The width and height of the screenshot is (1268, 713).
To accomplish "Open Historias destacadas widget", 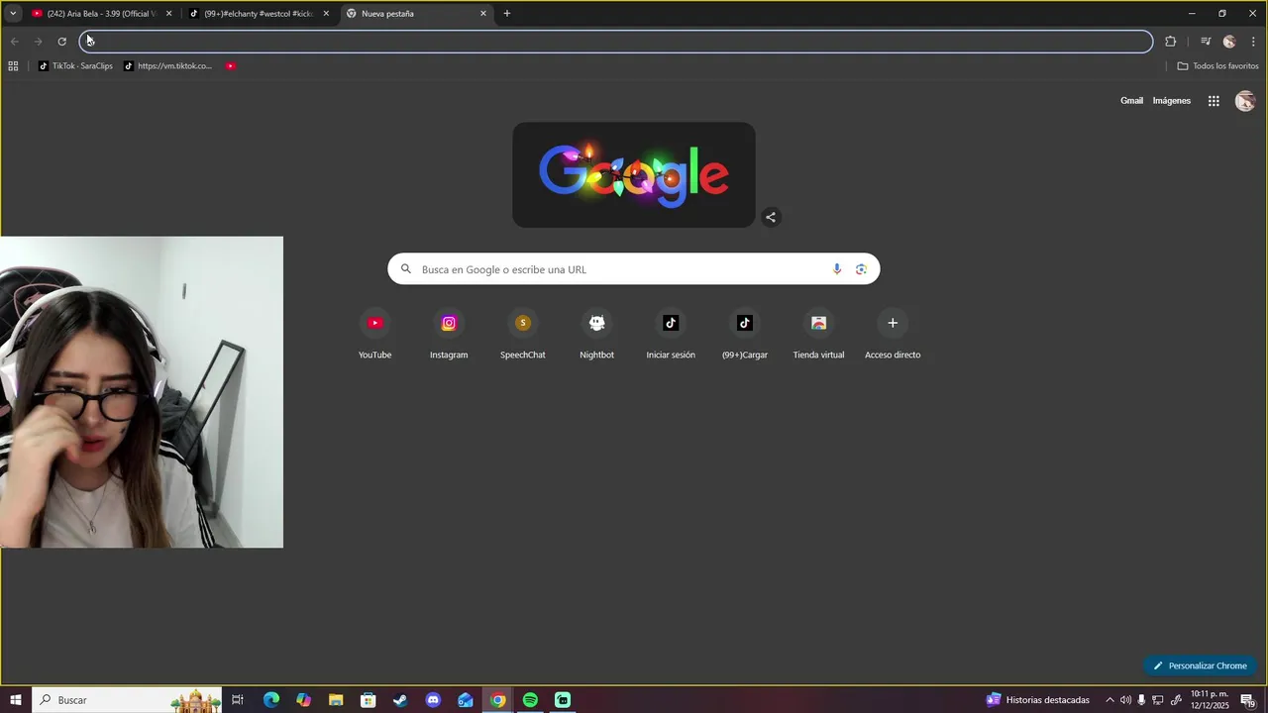I will (x=1037, y=700).
